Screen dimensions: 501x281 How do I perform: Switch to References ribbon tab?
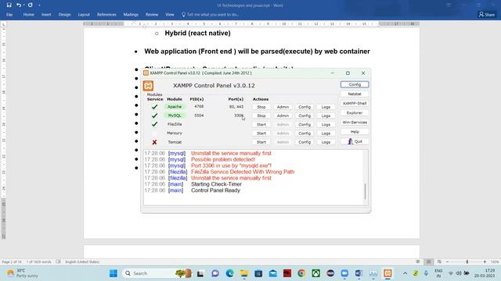point(106,15)
